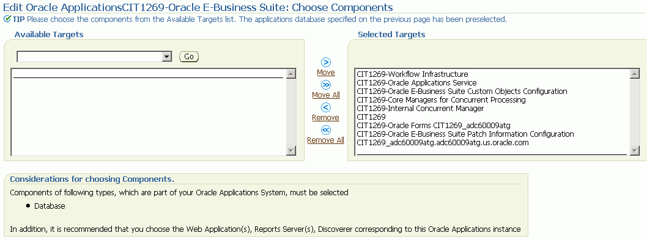Viewport: 647px width, 241px height.
Task: Click the Move All link
Action: [x=326, y=95]
